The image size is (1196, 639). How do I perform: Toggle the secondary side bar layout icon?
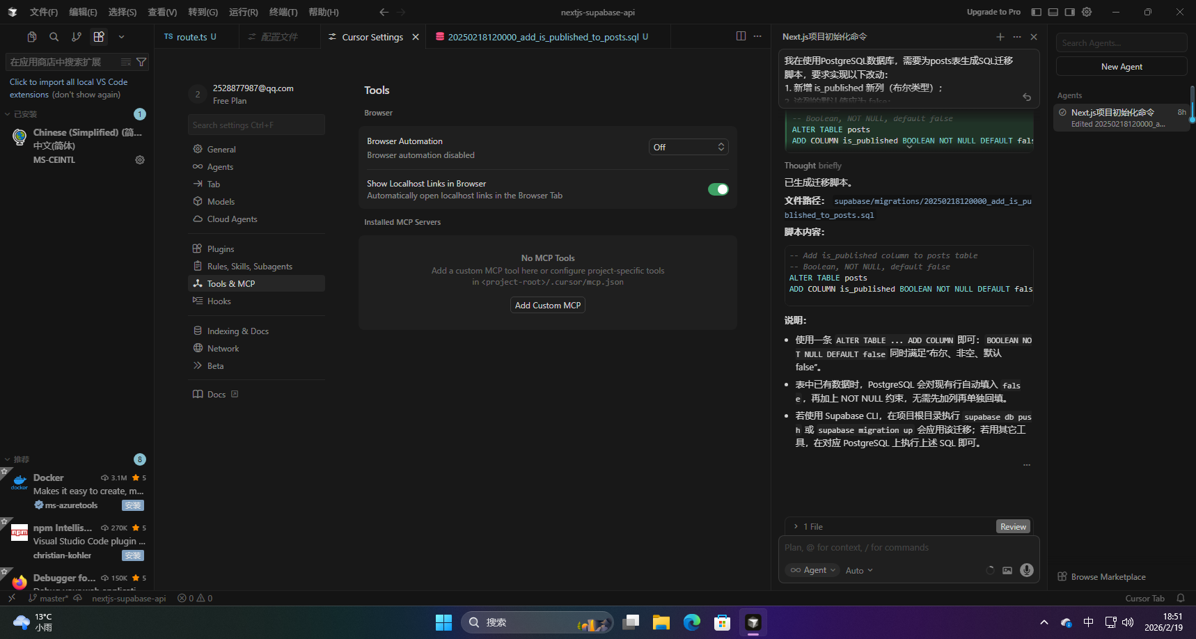[x=1070, y=12]
